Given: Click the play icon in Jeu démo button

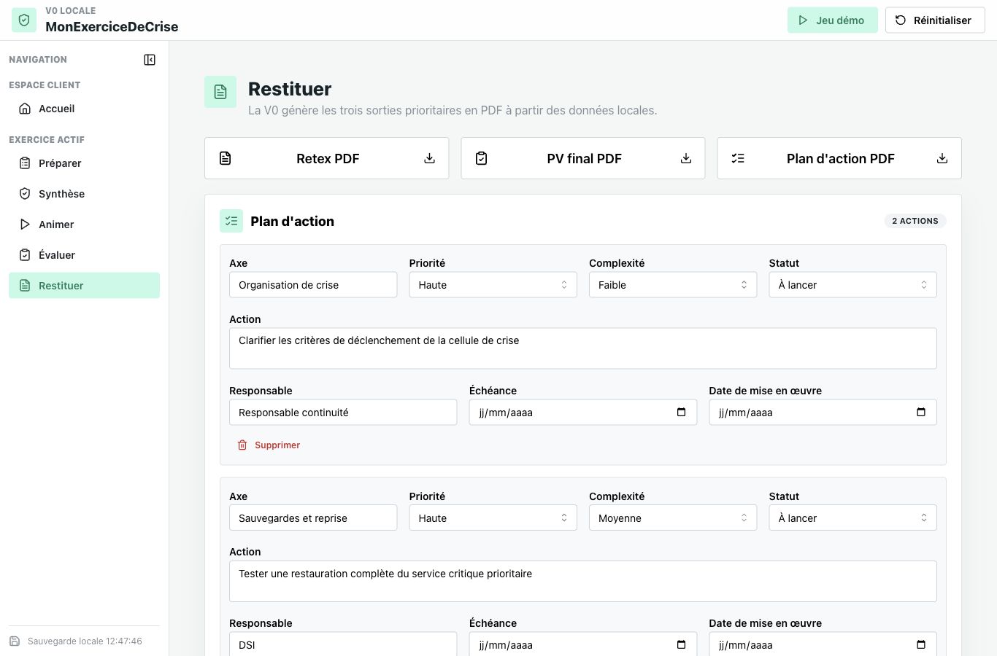Looking at the screenshot, I should [x=803, y=20].
